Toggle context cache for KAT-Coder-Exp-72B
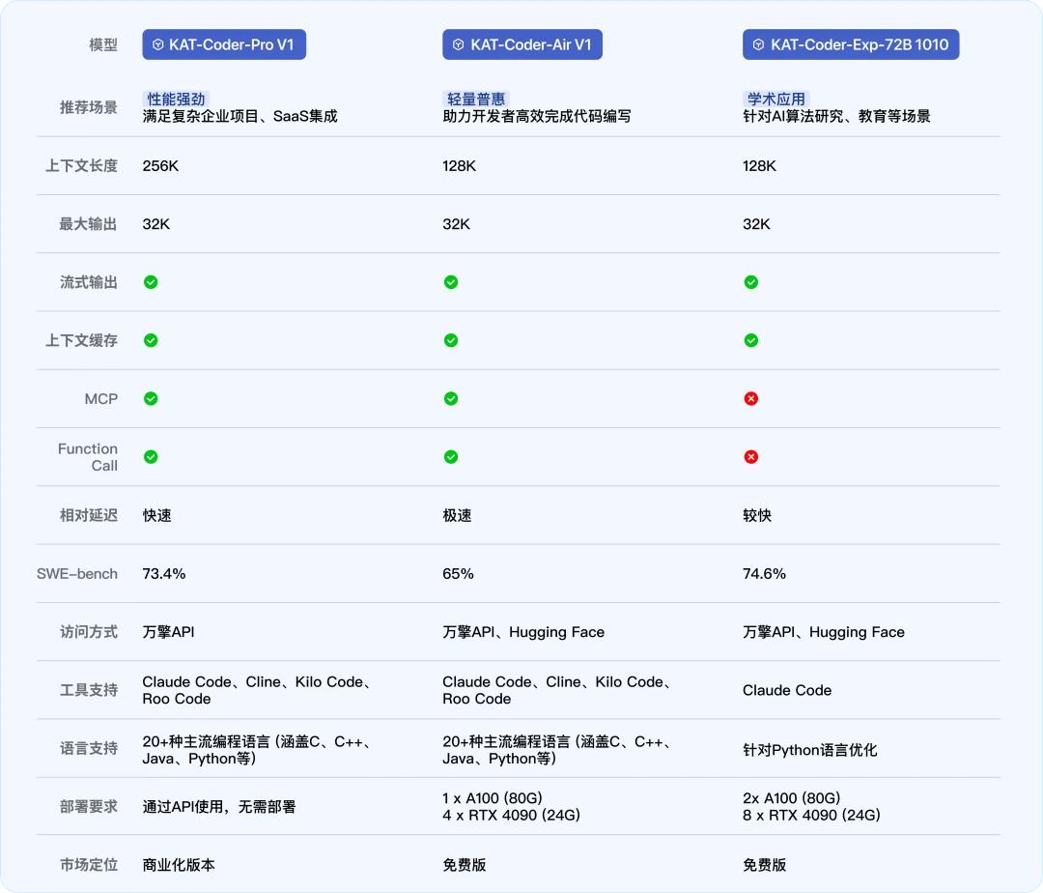This screenshot has width=1043, height=893. click(751, 340)
